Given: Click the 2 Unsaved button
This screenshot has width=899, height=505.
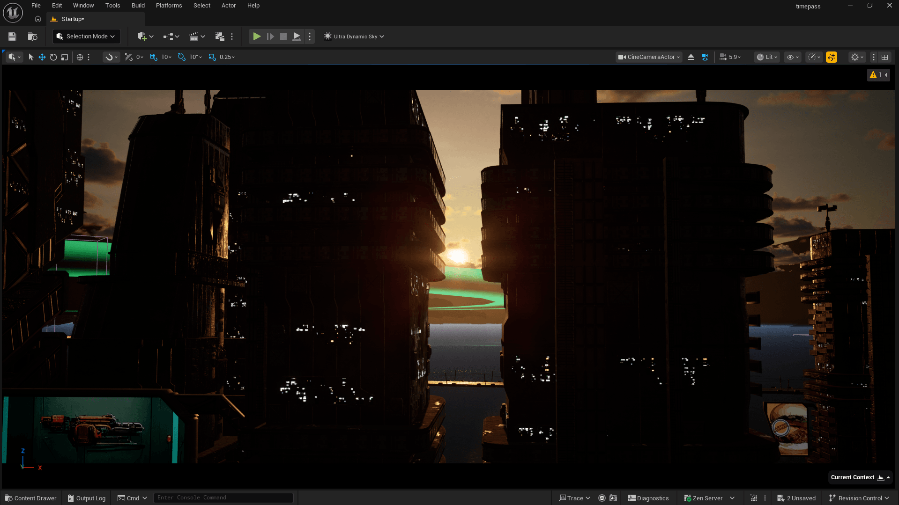Looking at the screenshot, I should pyautogui.click(x=796, y=498).
